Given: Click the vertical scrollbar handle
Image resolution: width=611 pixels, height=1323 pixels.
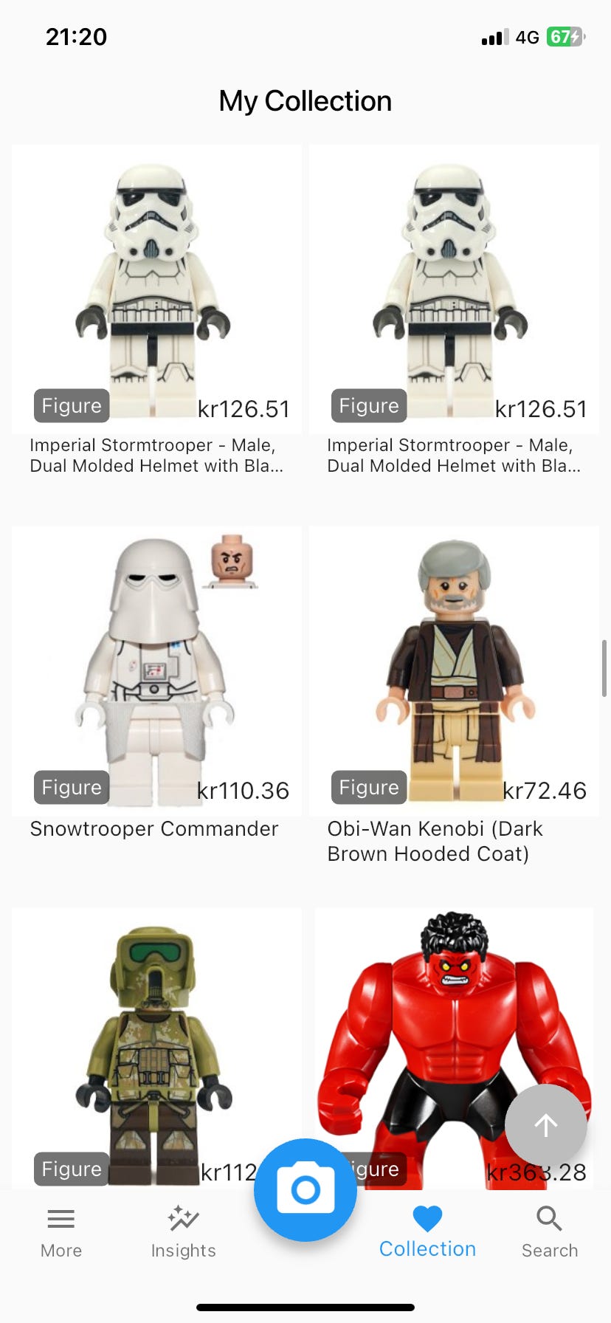Looking at the screenshot, I should (604, 669).
